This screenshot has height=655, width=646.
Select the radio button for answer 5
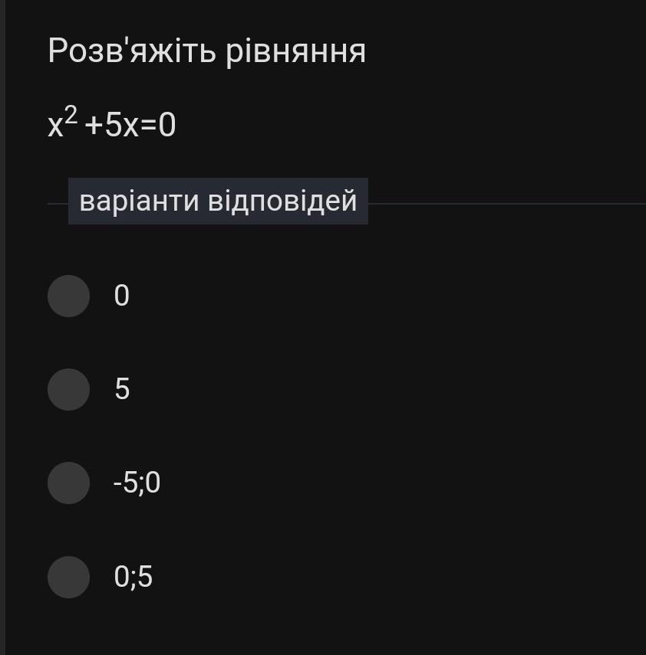[69, 389]
